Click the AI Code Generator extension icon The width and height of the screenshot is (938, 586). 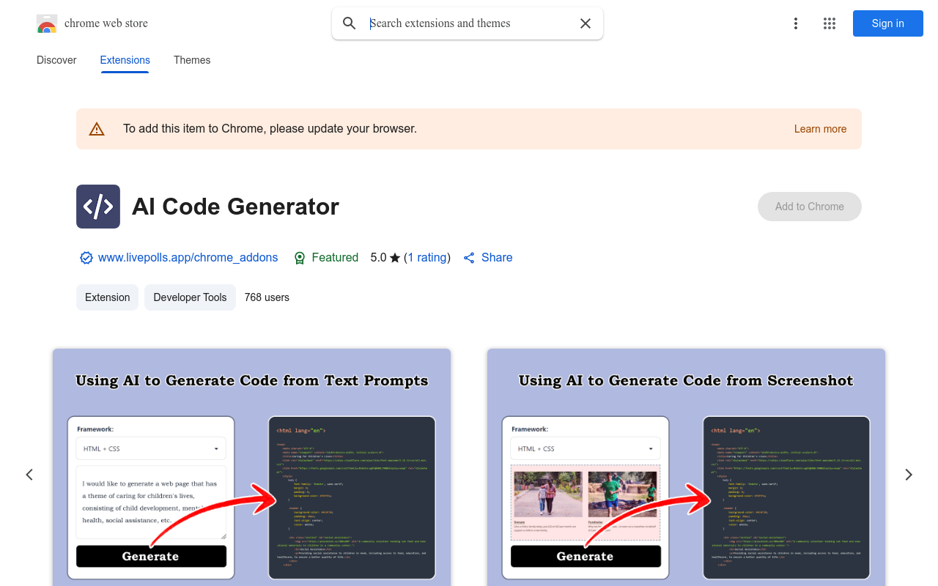click(x=98, y=207)
